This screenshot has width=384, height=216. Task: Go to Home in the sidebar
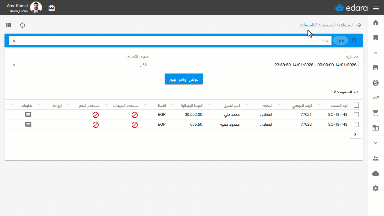click(x=376, y=22)
